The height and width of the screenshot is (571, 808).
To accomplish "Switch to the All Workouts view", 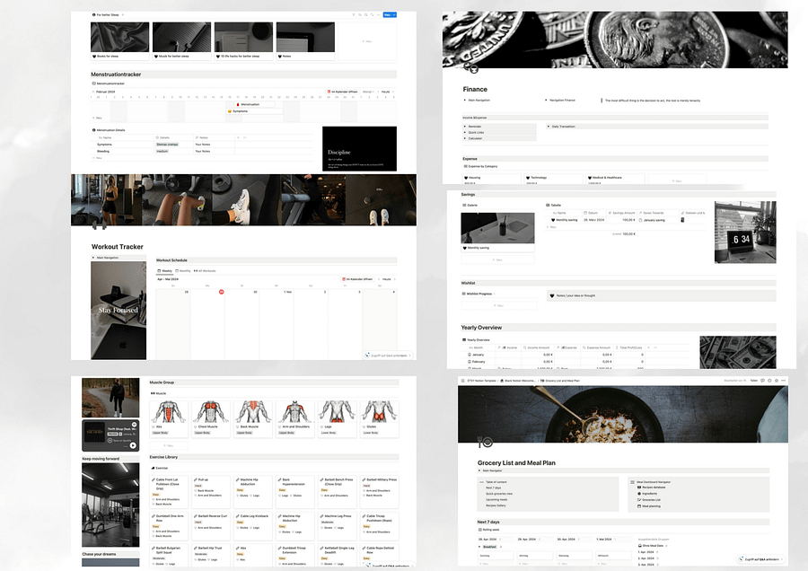I will click(x=205, y=271).
